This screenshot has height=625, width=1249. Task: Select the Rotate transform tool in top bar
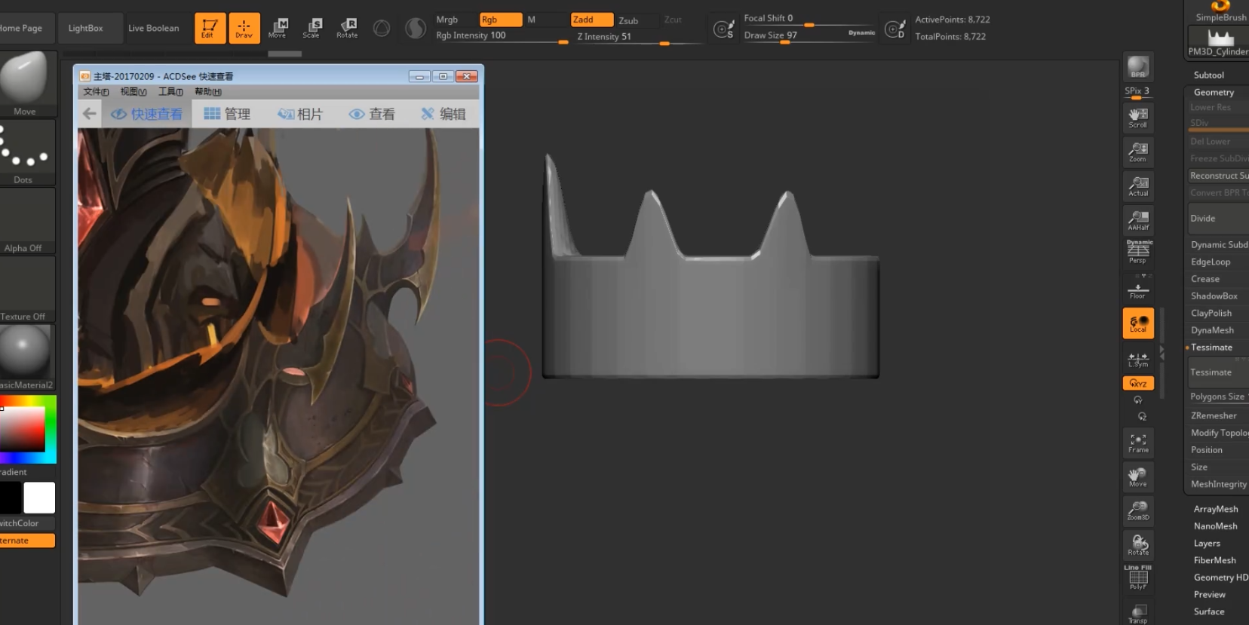pos(347,28)
